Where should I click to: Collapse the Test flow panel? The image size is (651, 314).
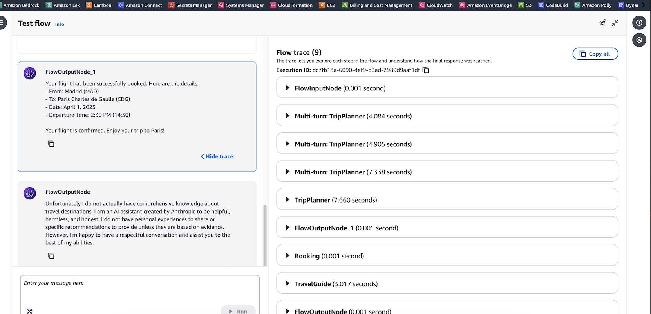[615, 23]
